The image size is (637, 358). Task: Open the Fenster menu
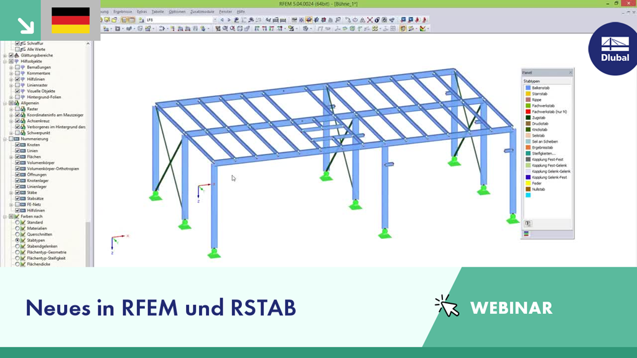click(225, 12)
